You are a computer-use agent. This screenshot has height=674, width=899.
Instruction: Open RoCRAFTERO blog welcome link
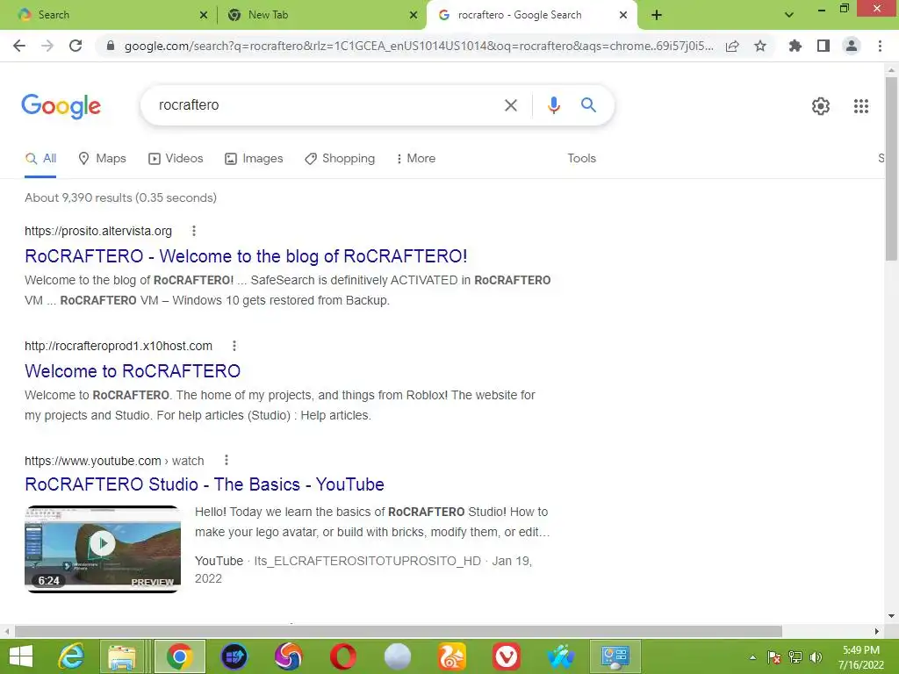(x=246, y=256)
